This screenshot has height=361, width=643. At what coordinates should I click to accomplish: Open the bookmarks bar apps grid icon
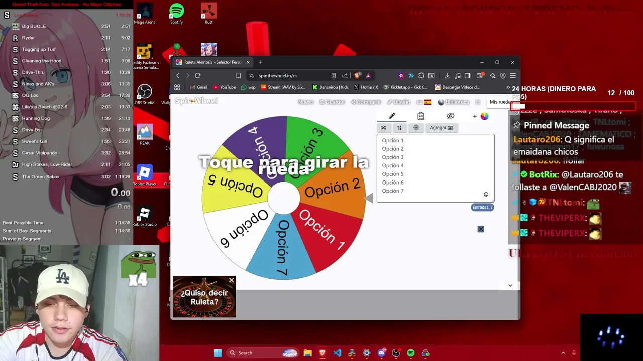click(x=177, y=87)
